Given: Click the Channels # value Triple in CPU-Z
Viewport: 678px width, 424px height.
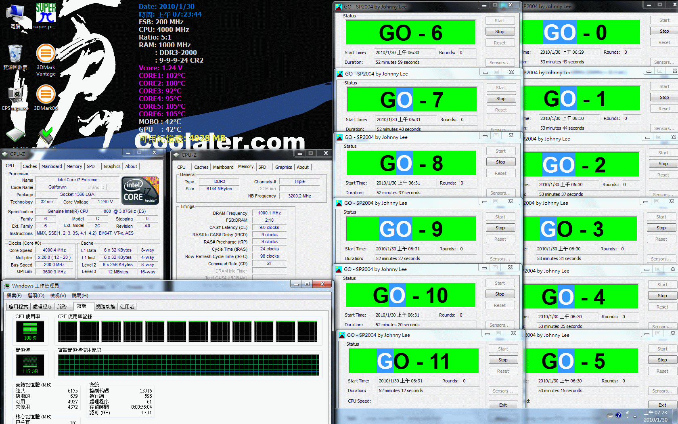Looking at the screenshot, I should (299, 181).
